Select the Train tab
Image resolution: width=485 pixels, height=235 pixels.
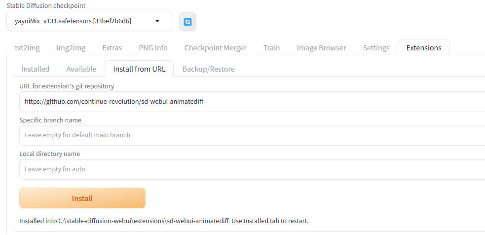[271, 48]
